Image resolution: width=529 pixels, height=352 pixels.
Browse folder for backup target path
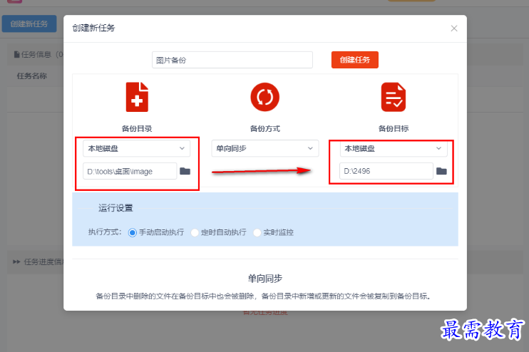point(441,171)
